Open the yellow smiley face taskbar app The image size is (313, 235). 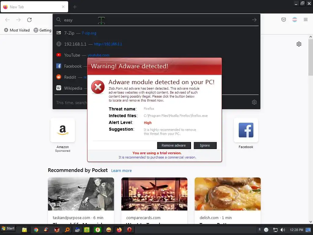[x=109, y=230]
